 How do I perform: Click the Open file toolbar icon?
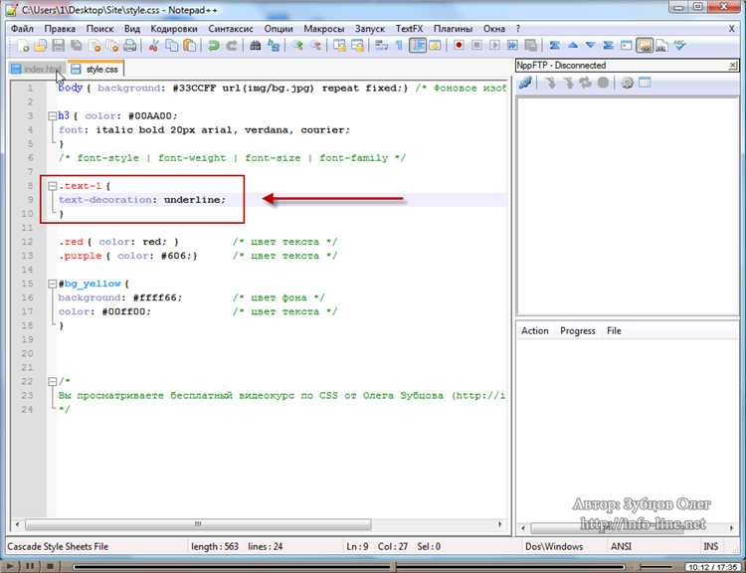pos(41,46)
